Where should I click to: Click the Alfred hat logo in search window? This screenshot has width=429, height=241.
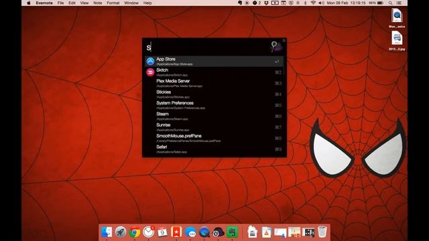click(276, 47)
